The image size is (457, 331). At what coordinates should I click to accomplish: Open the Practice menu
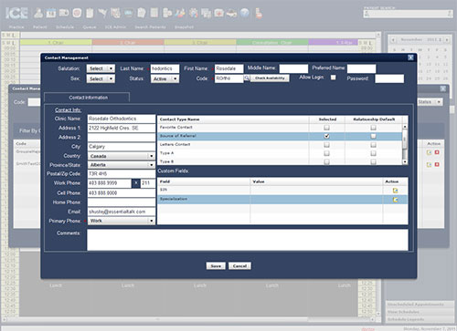[16, 26]
